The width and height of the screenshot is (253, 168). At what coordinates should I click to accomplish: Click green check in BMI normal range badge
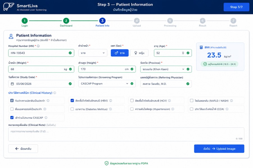[205, 64]
